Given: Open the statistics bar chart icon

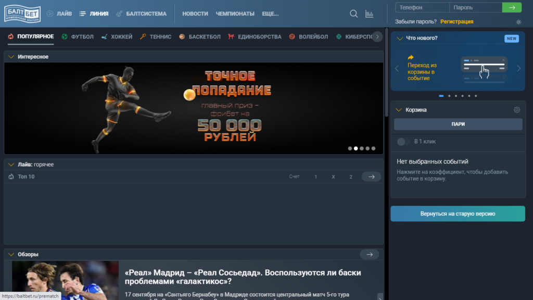Looking at the screenshot, I should click(x=369, y=14).
